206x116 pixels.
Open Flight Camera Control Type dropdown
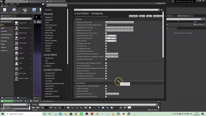[x=119, y=22]
